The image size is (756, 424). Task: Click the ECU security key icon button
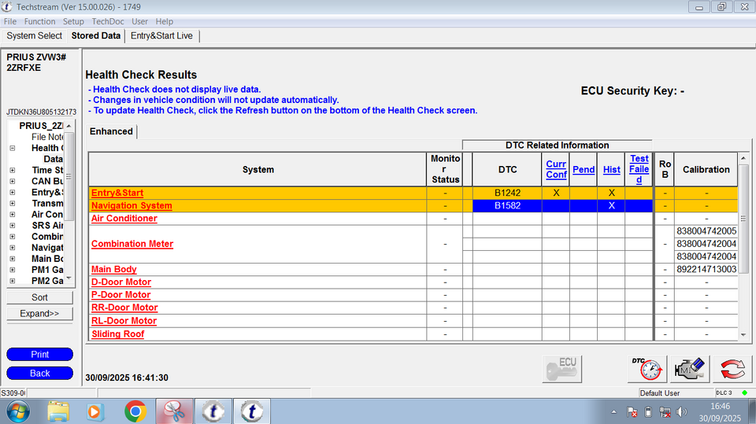click(x=562, y=367)
